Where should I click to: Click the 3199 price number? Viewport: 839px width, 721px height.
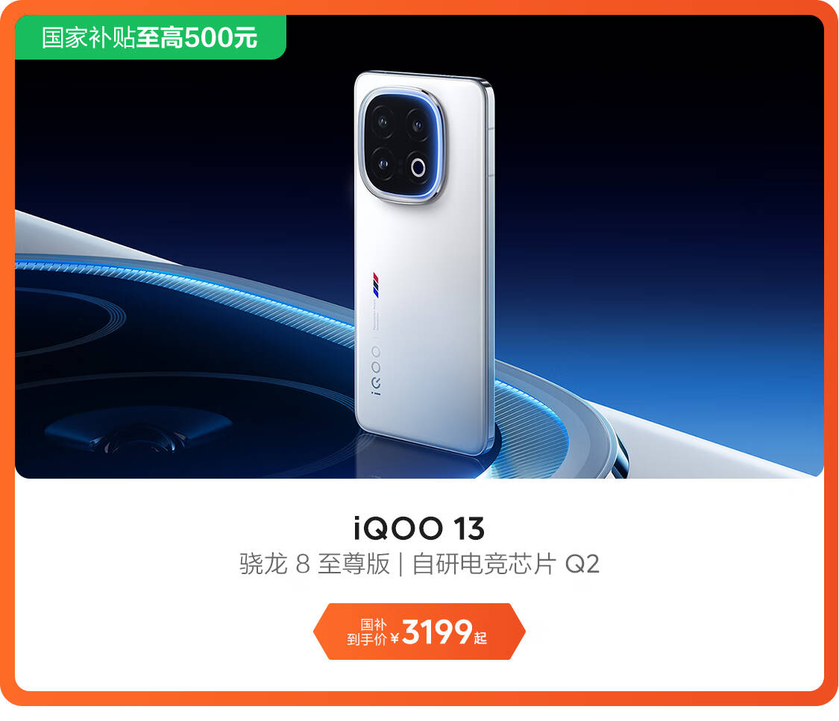tap(436, 632)
